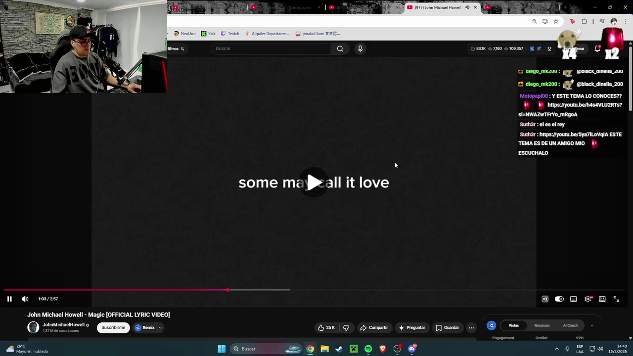Open the Tp browser extension

tap(572, 21)
